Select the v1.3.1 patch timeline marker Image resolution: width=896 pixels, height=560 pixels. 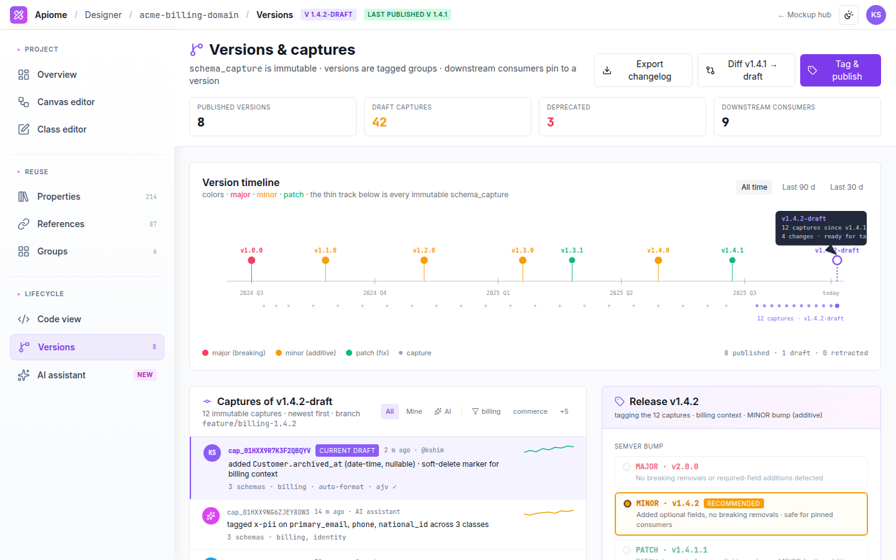point(572,260)
